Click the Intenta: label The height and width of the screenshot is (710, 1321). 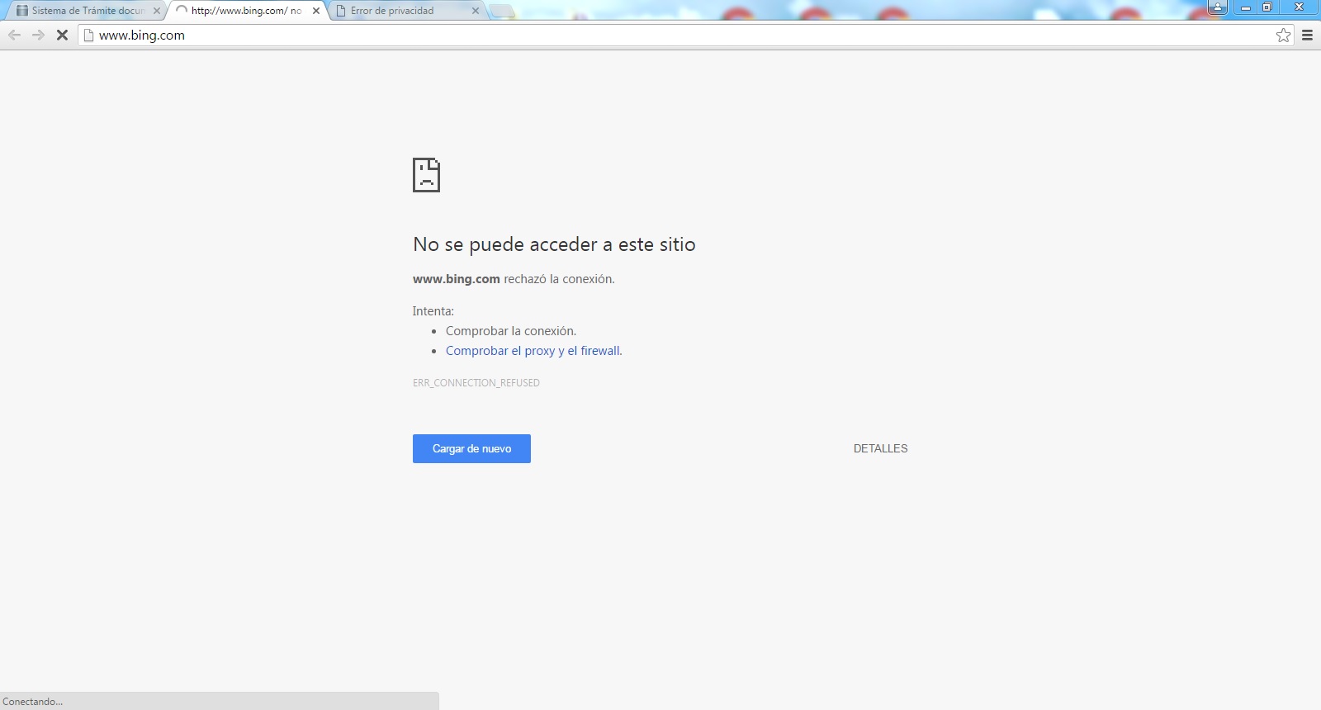pyautogui.click(x=433, y=311)
